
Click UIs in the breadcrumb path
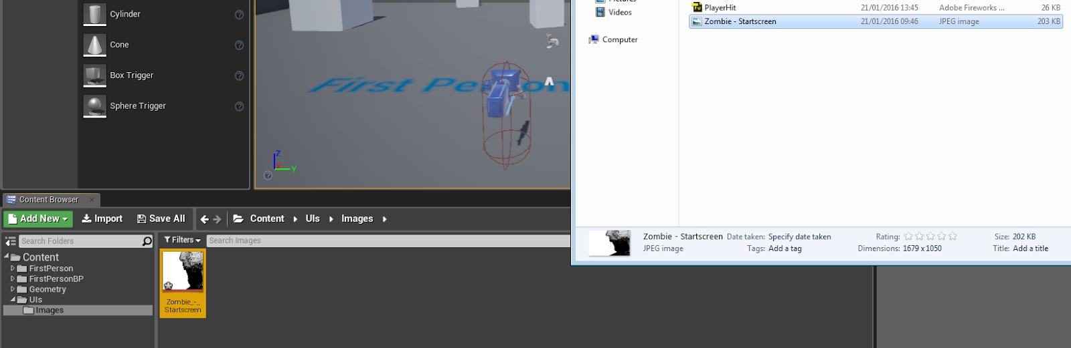click(x=313, y=219)
